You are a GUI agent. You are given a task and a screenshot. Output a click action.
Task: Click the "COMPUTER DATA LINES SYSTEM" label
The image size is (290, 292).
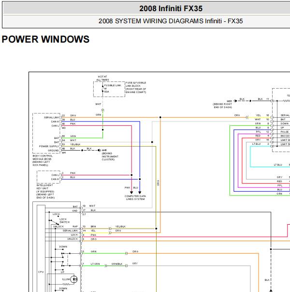[x=135, y=198]
